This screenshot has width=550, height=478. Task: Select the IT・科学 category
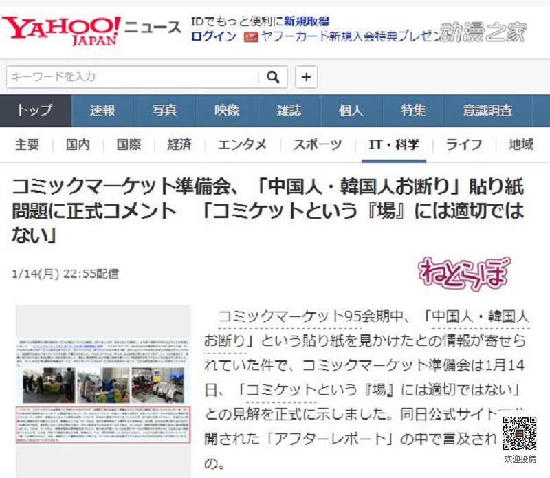pyautogui.click(x=393, y=145)
